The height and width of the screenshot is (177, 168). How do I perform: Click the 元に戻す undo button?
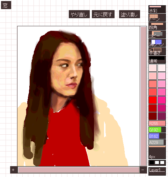[x=103, y=14]
